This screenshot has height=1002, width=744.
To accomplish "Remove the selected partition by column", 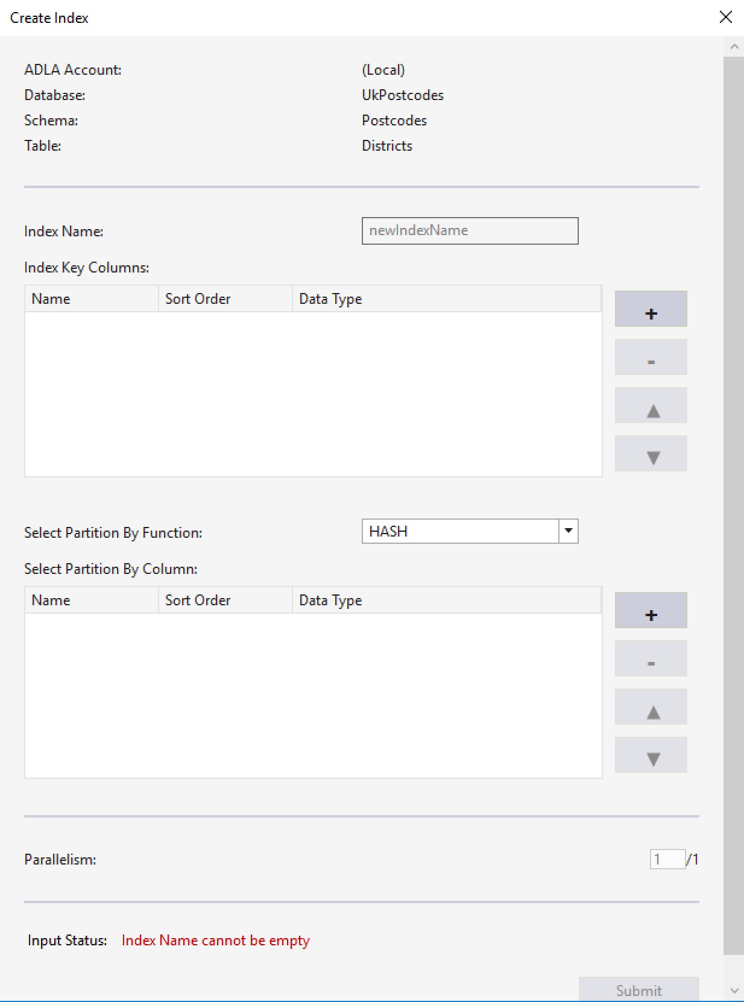I will click(651, 658).
